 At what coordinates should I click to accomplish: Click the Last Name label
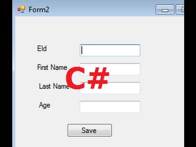pyautogui.click(x=54, y=86)
